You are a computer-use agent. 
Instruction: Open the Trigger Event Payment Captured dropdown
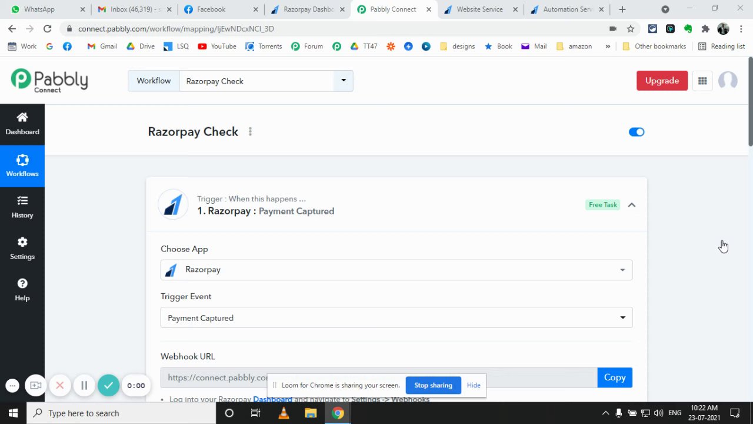(397, 318)
